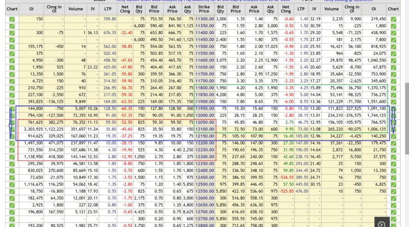The height and width of the screenshot is (227, 409).
Task: Click calls Chng in OI value 1,122,225
Action: click(x=54, y=129)
